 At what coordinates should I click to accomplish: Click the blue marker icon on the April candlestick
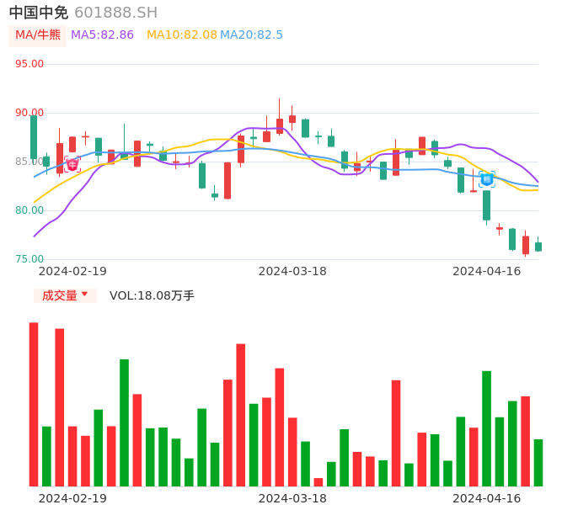tap(486, 178)
